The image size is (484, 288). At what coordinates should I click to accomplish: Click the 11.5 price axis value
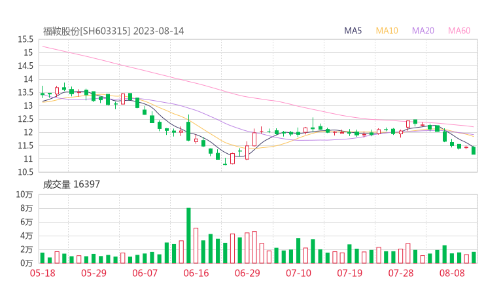(x=26, y=145)
